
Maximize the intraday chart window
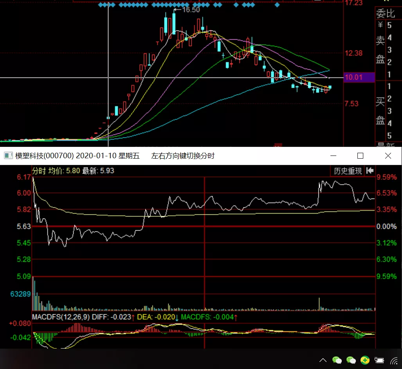[x=360, y=156]
